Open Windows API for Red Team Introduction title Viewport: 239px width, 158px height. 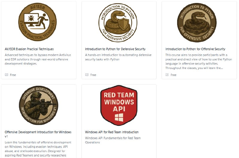112,132
